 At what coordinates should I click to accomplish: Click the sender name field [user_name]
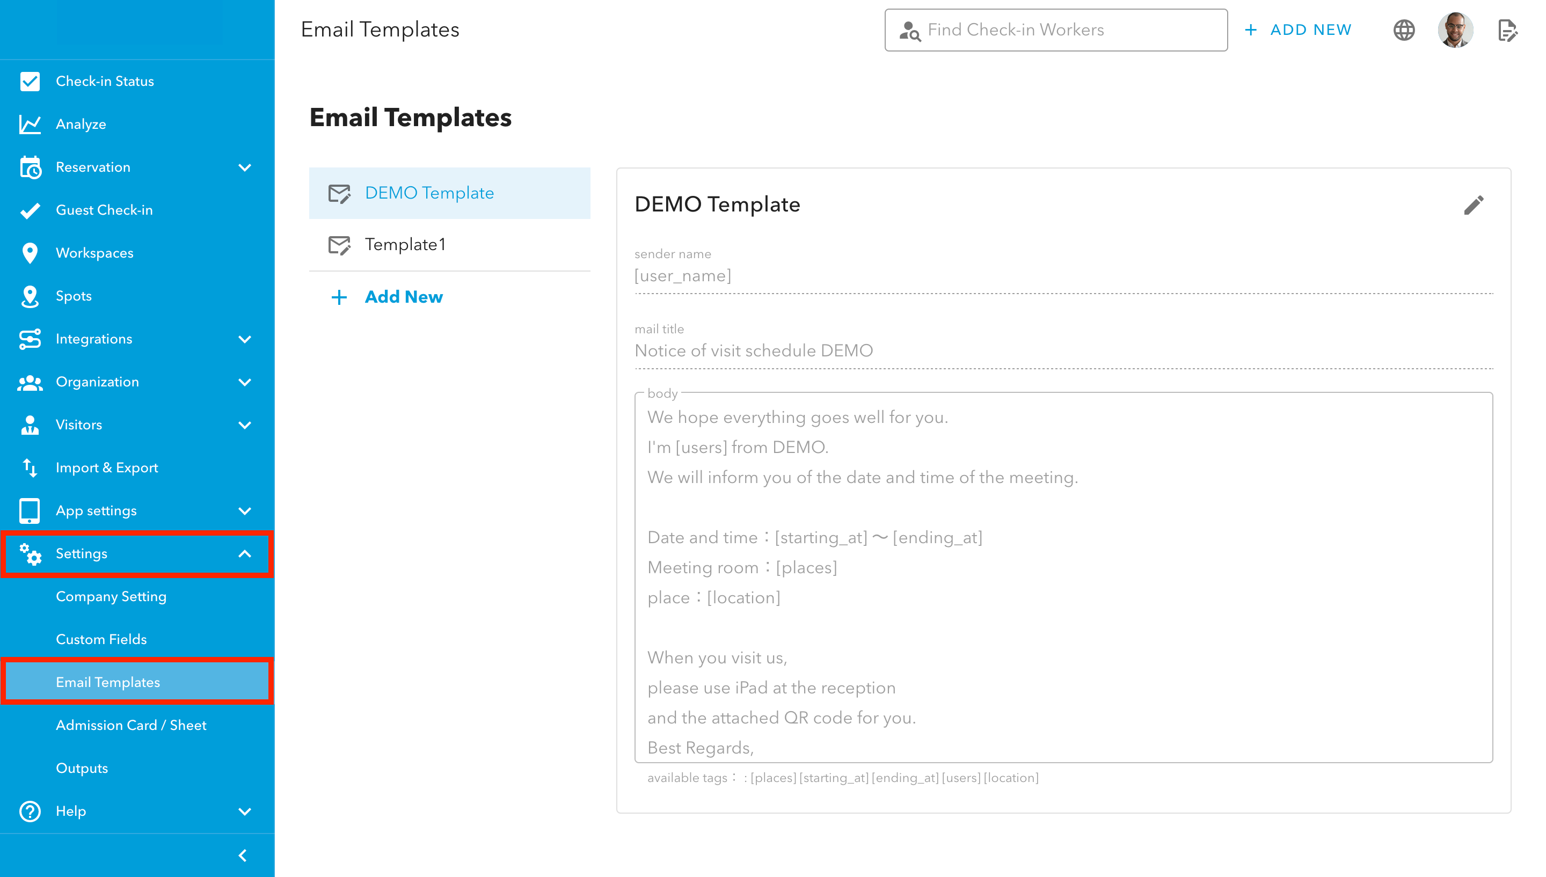[1063, 276]
